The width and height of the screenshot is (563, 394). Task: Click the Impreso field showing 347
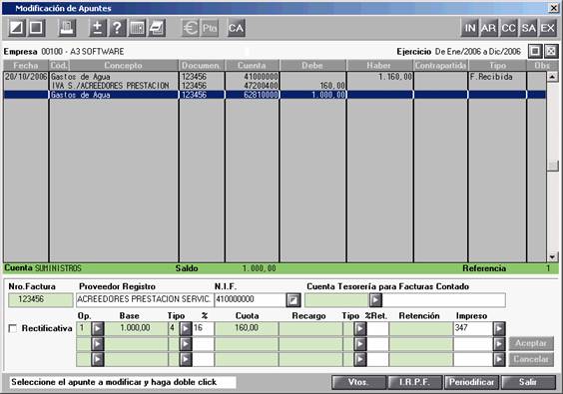coord(473,328)
